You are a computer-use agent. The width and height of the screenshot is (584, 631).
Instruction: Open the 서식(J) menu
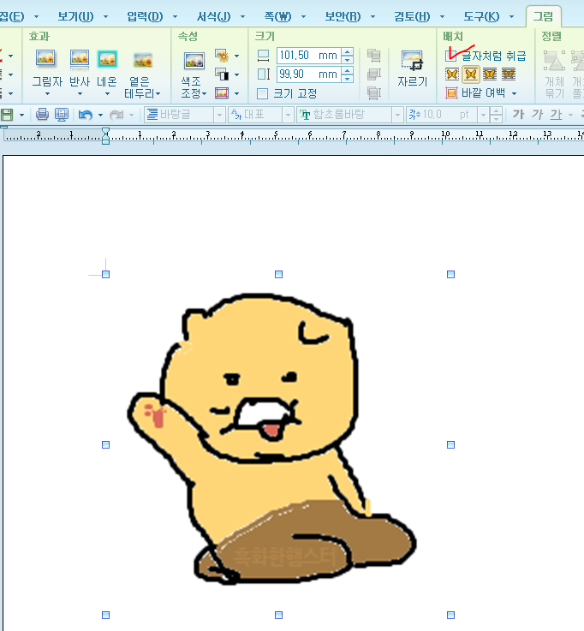tap(213, 16)
